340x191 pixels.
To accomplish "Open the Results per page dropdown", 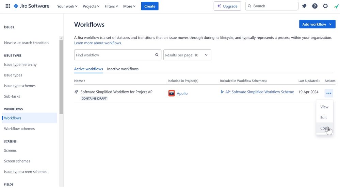I will 187,55.
